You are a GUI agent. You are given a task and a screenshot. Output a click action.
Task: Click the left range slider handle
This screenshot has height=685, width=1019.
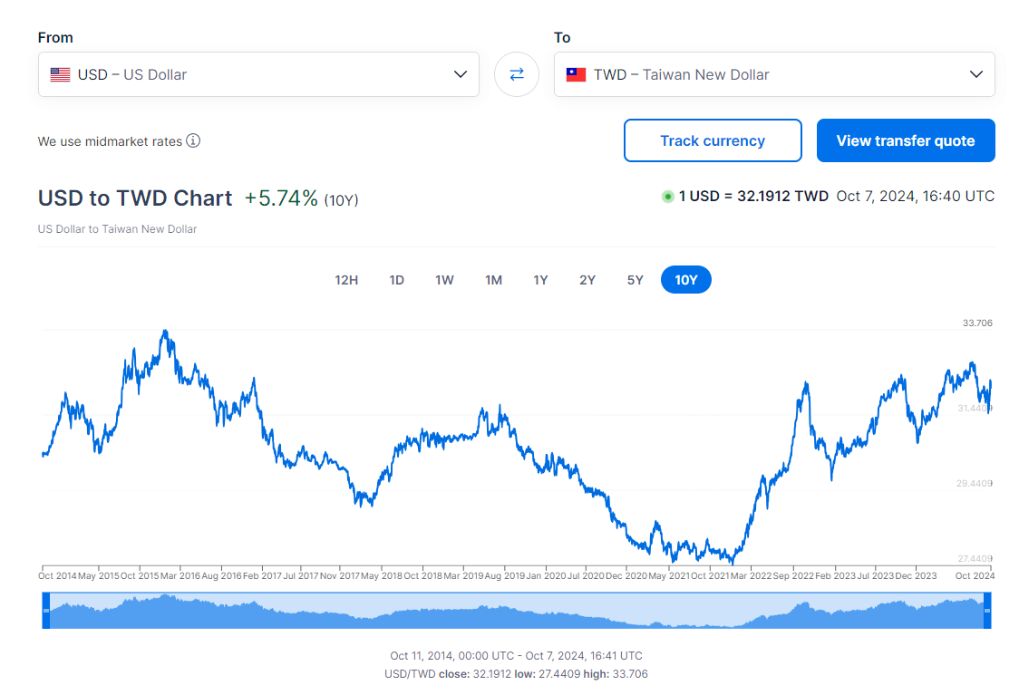click(46, 610)
